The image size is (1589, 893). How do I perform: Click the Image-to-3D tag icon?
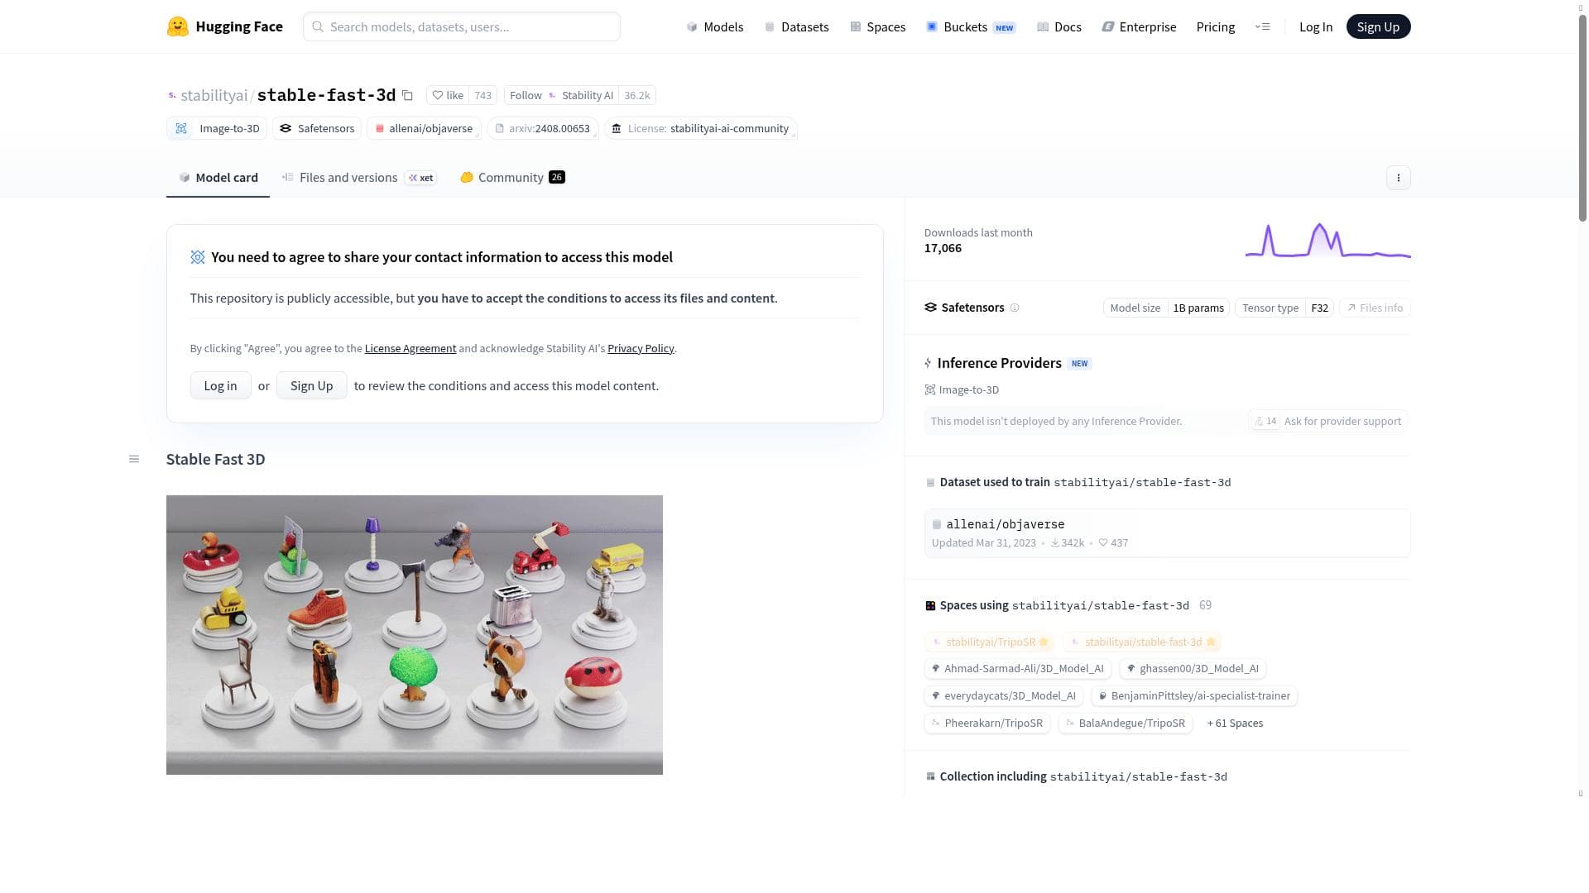click(x=181, y=128)
